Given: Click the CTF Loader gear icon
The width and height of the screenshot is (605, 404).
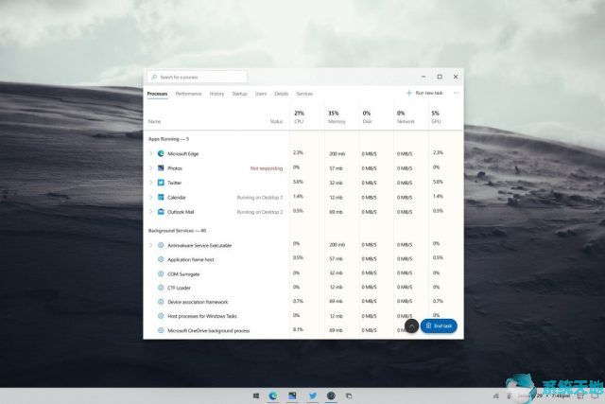Looking at the screenshot, I should tap(161, 288).
